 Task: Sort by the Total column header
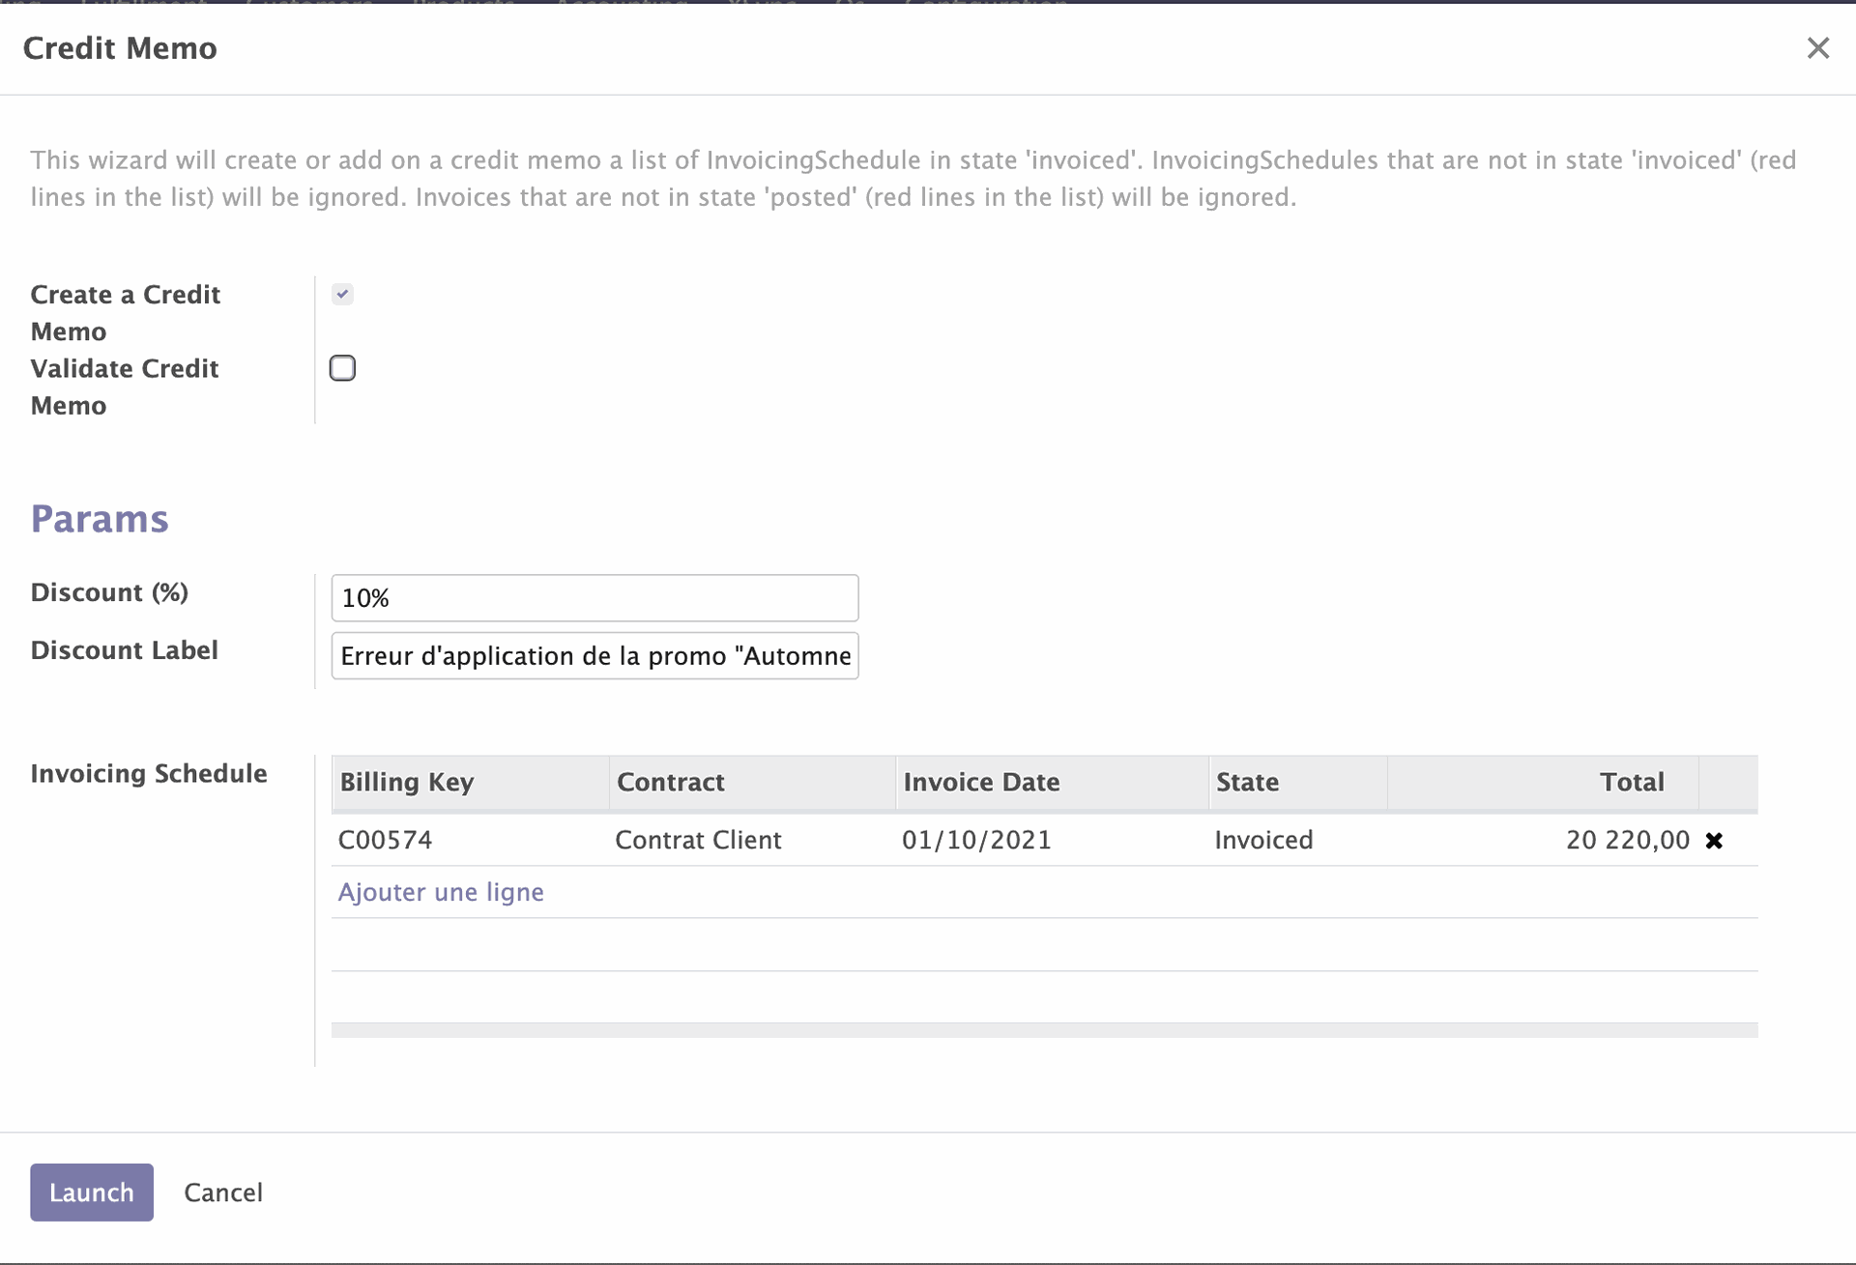click(x=1631, y=782)
